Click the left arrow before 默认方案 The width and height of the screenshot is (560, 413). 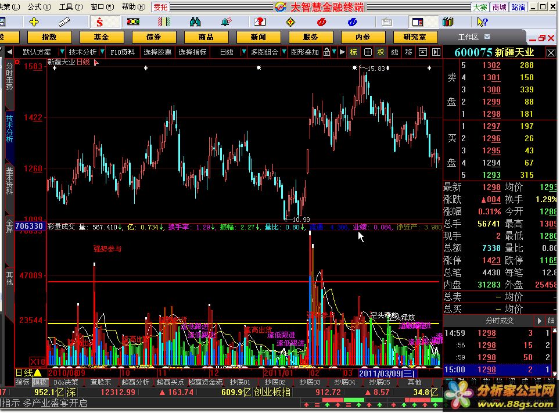point(9,52)
